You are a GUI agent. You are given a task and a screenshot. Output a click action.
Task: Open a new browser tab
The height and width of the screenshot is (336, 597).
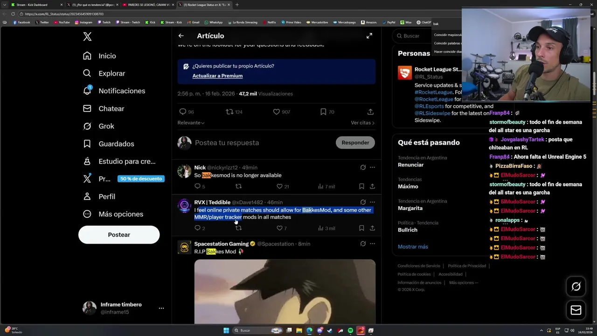tap(237, 5)
